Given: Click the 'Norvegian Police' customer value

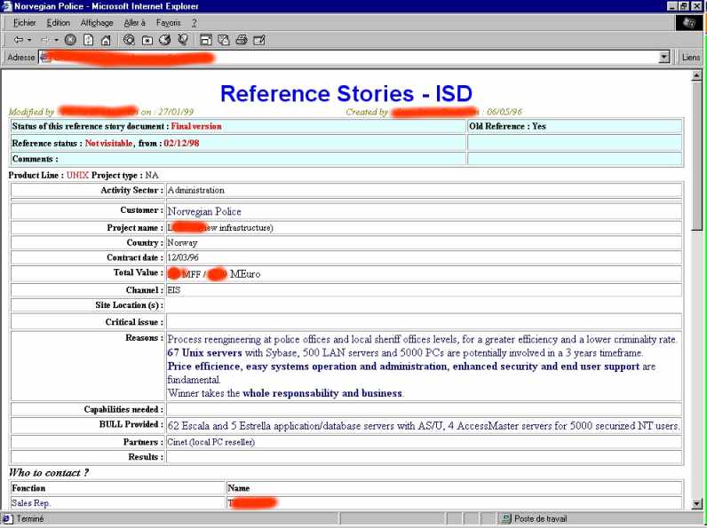Looking at the screenshot, I should (204, 211).
